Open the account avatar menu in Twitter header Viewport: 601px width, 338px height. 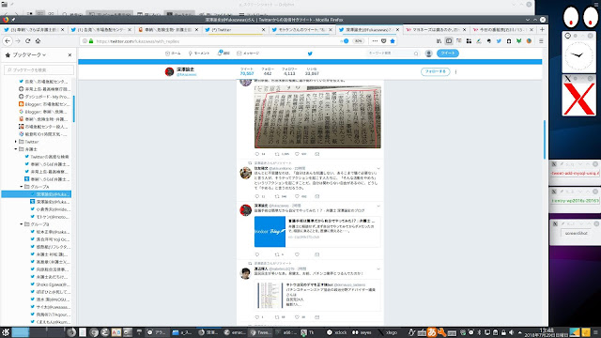pos(429,54)
